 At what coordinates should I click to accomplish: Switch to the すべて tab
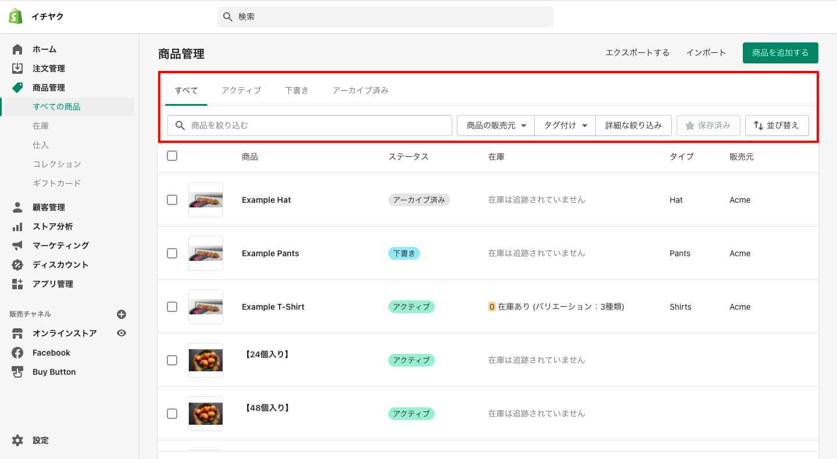[x=187, y=91]
